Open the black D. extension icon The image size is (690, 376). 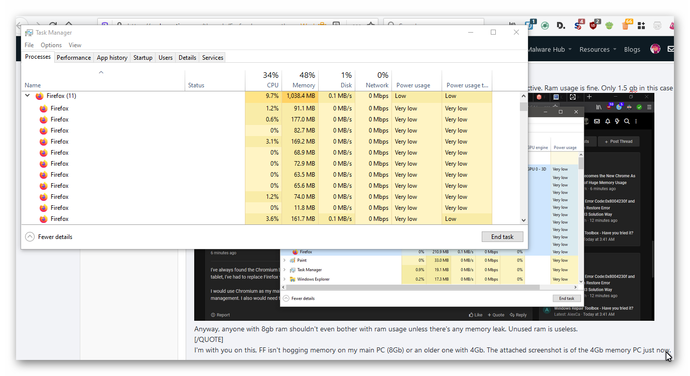tap(561, 26)
